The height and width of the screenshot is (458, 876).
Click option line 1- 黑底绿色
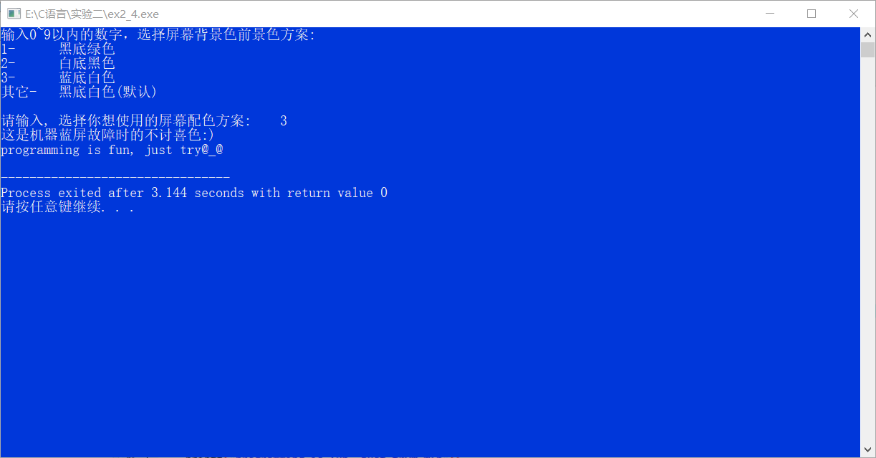(58, 49)
